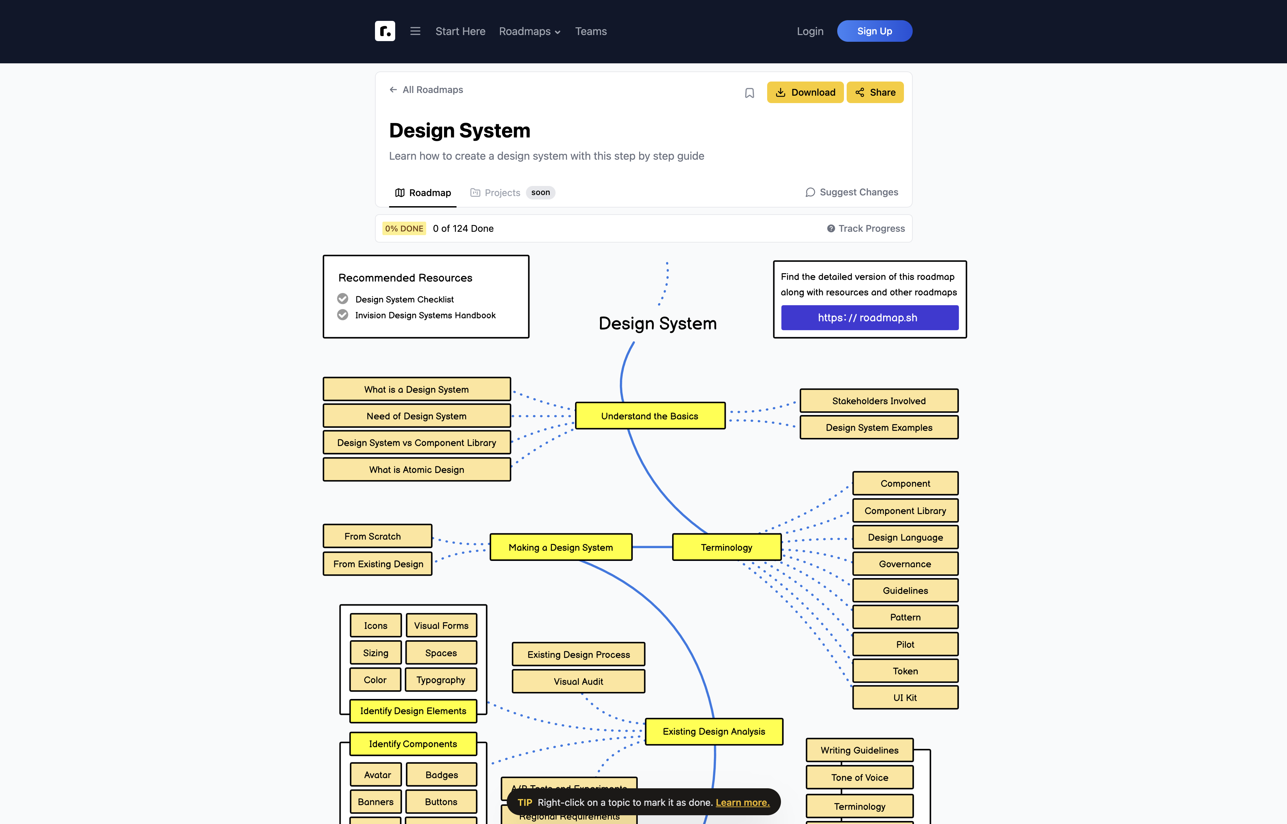Enable Track Progress for this roadmap
1287x824 pixels.
865,228
